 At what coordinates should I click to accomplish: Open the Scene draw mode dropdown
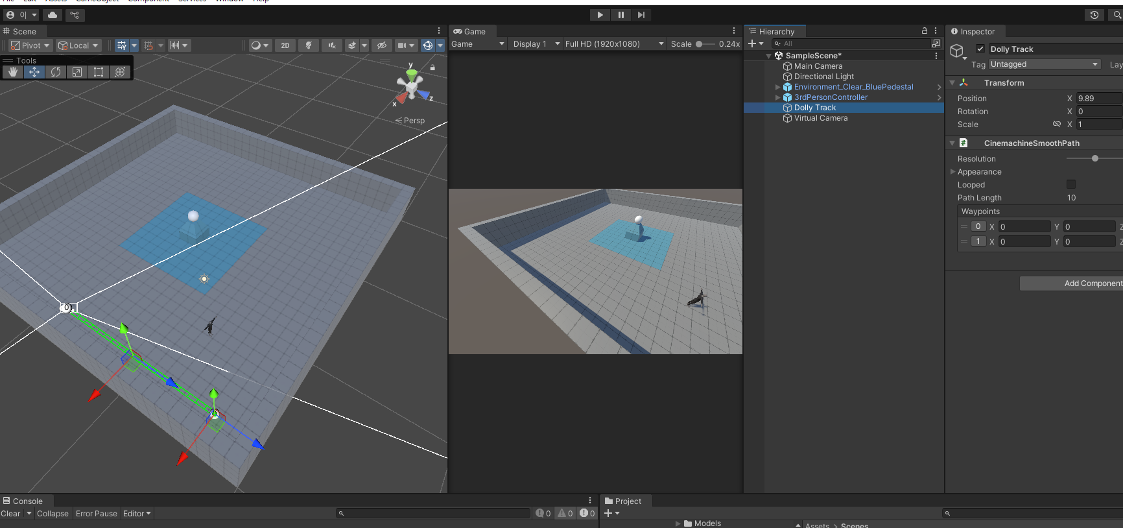click(x=259, y=45)
